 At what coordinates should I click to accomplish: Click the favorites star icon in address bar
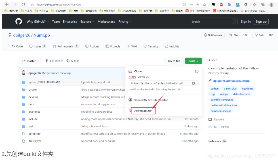[x=205, y=5]
